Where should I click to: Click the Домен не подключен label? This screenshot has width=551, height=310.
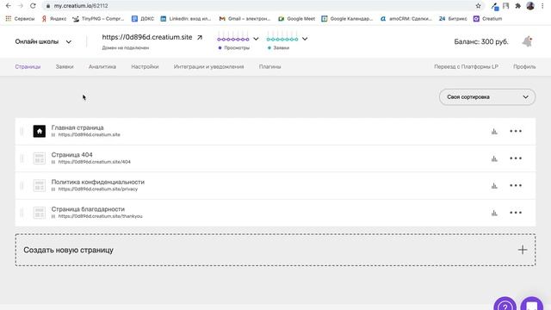click(126, 48)
